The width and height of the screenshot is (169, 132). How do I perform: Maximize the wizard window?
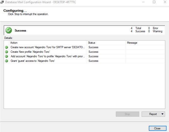pos(154,2)
